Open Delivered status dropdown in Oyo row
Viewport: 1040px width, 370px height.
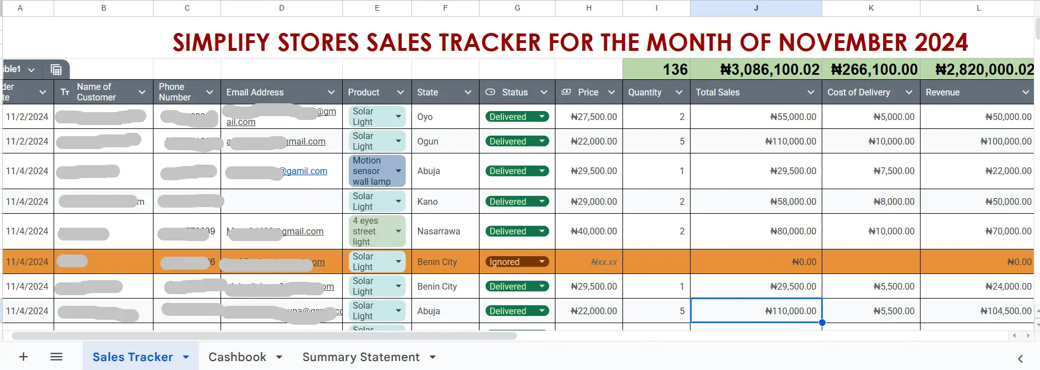[x=541, y=117]
